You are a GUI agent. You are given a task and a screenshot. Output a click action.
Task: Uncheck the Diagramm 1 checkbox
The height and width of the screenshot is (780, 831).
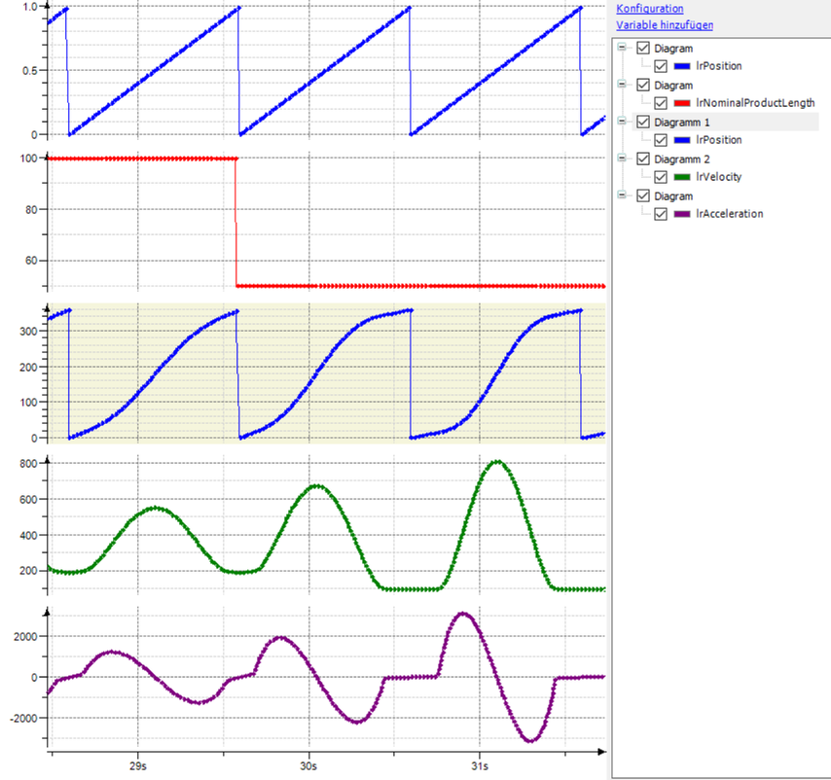[642, 122]
